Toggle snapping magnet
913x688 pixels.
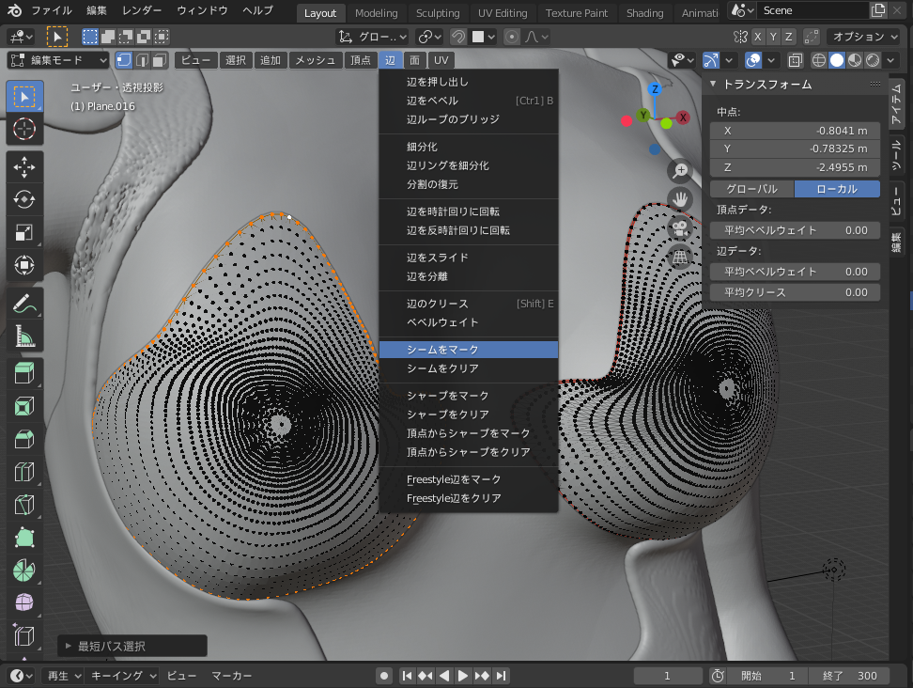click(458, 37)
